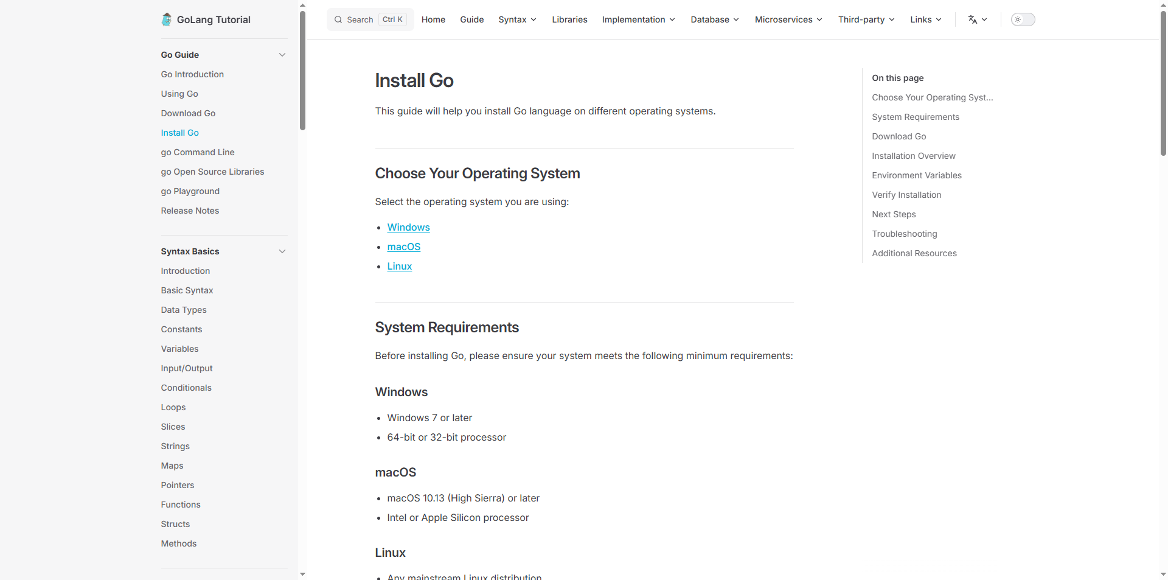Collapse the Syntax Basics section
1168x580 pixels.
[282, 251]
